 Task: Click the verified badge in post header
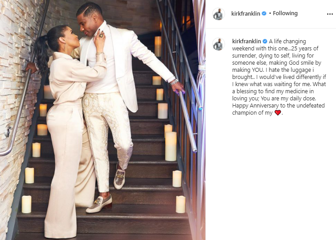pos(264,13)
